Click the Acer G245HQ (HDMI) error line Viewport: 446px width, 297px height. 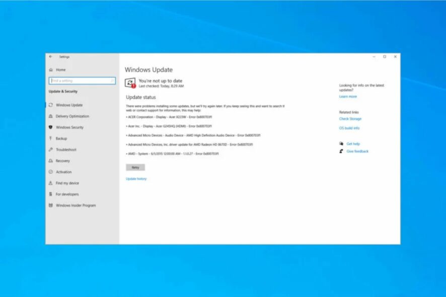[x=169, y=126]
